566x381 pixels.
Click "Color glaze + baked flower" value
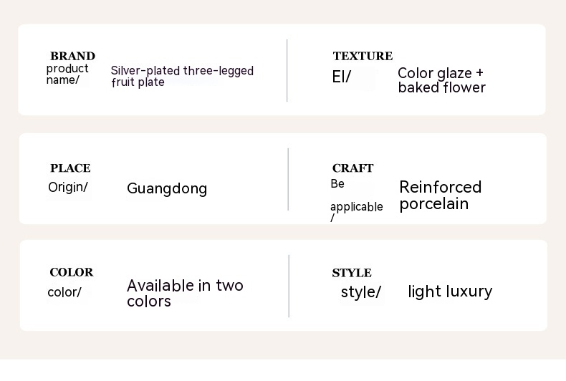pyautogui.click(x=441, y=80)
